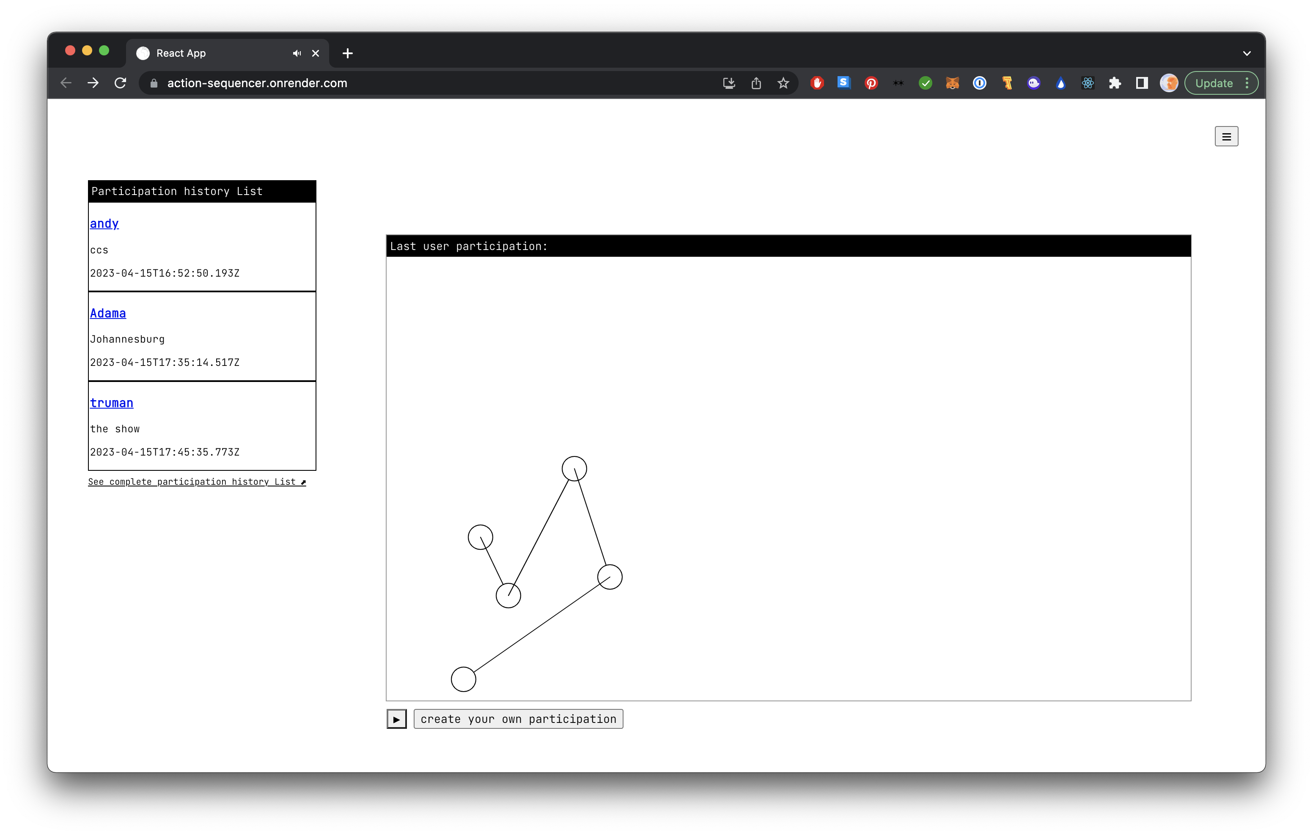
Task: Open the Extensions puzzle menu
Action: [1115, 83]
